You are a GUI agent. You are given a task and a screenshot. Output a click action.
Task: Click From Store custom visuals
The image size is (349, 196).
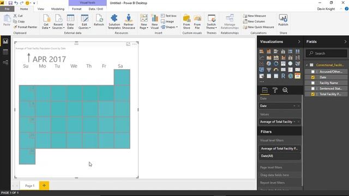186,22
